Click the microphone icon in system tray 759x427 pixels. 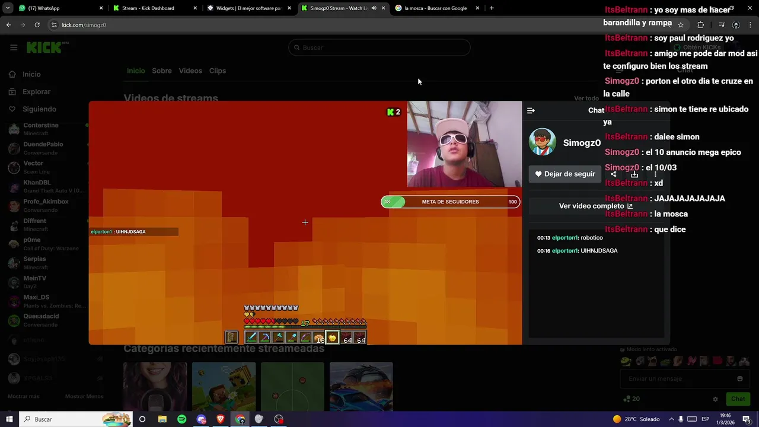(x=681, y=419)
